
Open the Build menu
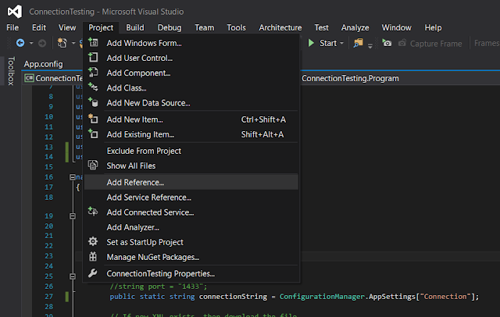click(135, 27)
